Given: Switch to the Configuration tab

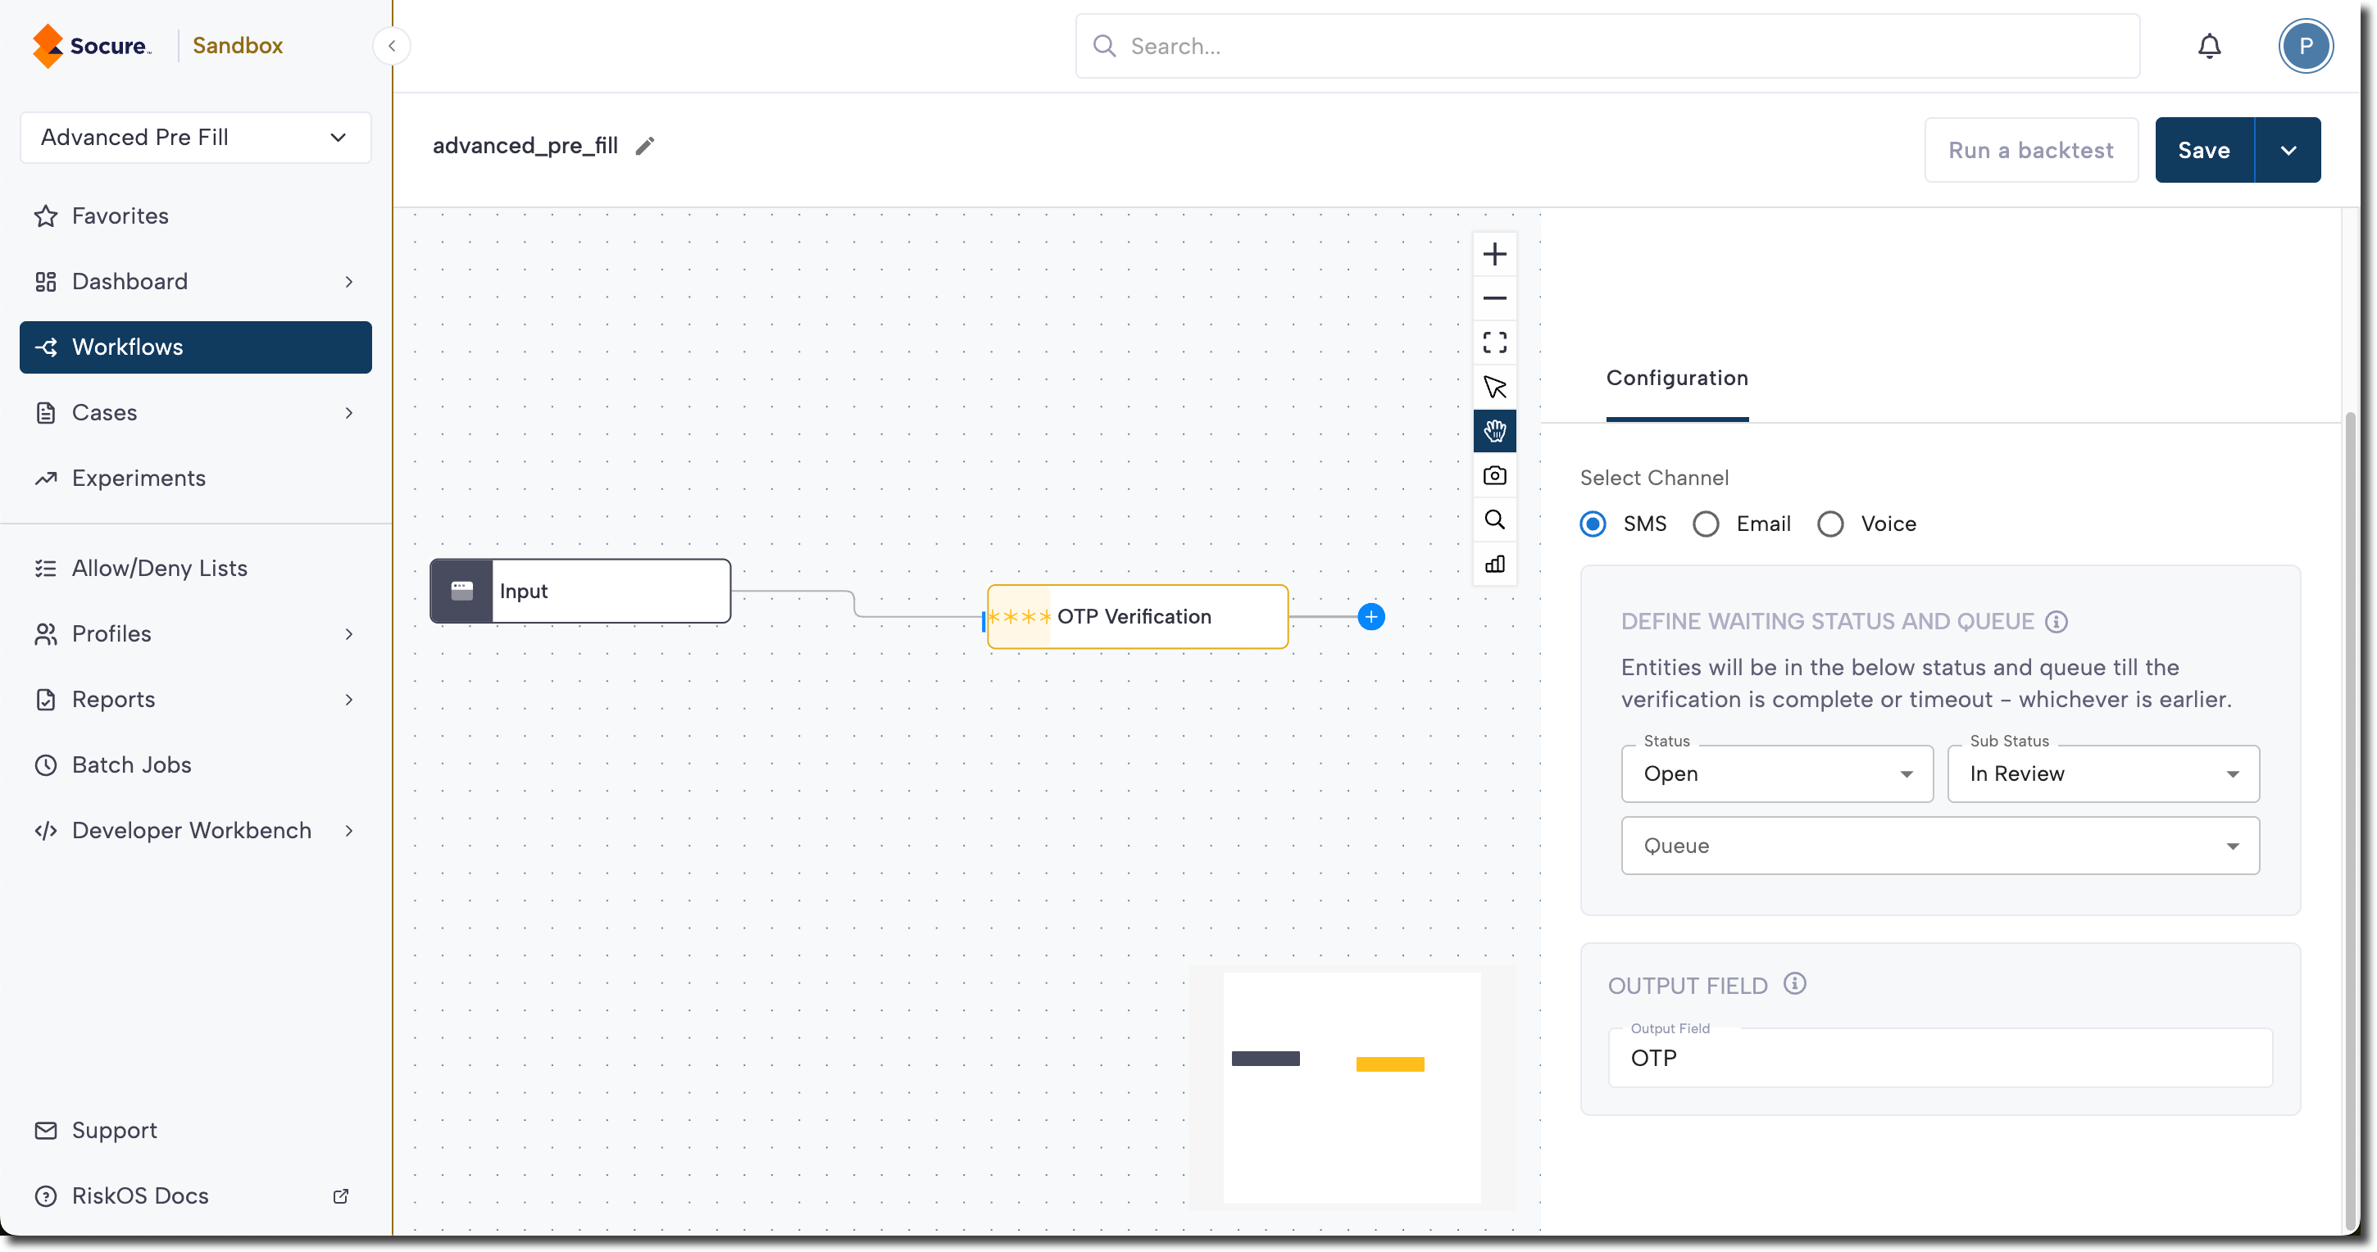Looking at the screenshot, I should [1677, 379].
